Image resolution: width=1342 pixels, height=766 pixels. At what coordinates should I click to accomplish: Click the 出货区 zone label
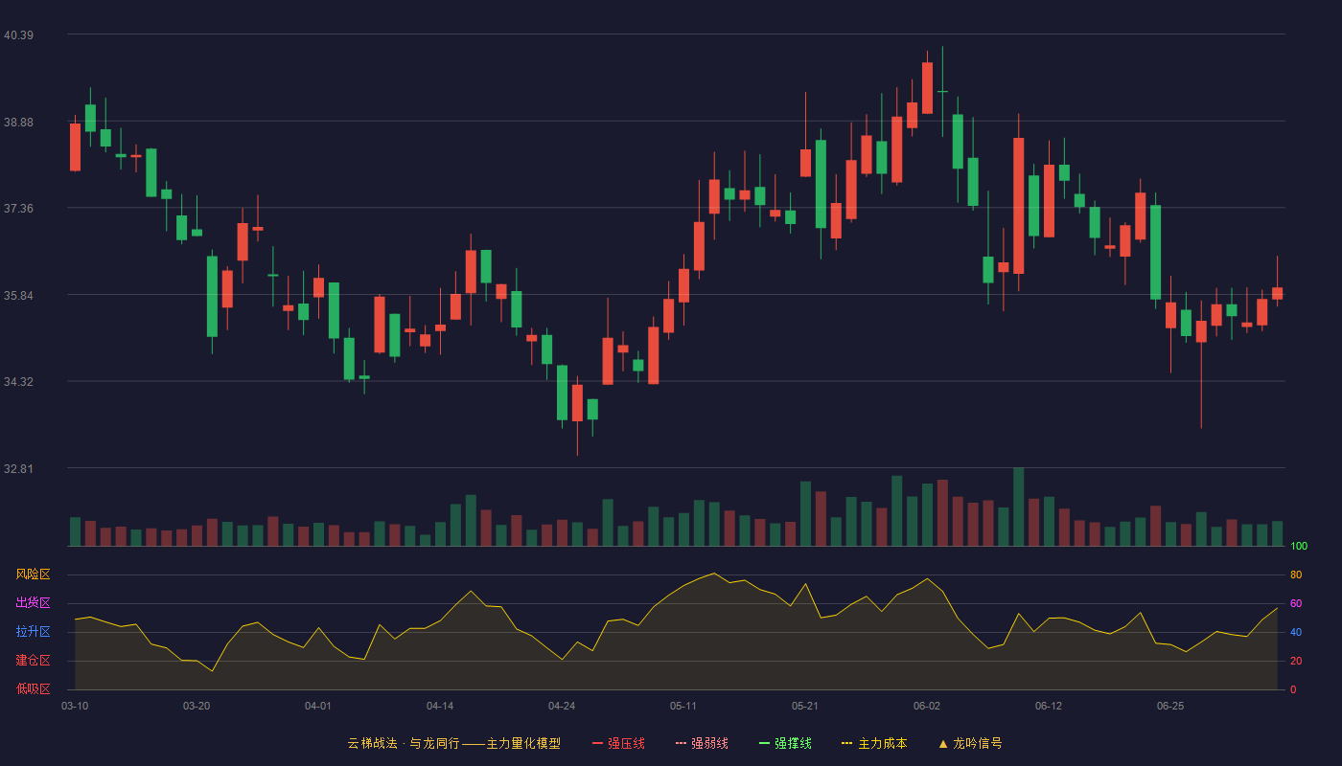33,603
